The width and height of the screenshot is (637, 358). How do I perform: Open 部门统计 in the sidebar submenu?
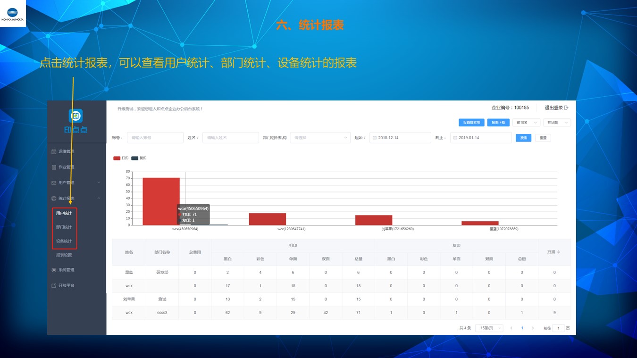pyautogui.click(x=64, y=227)
